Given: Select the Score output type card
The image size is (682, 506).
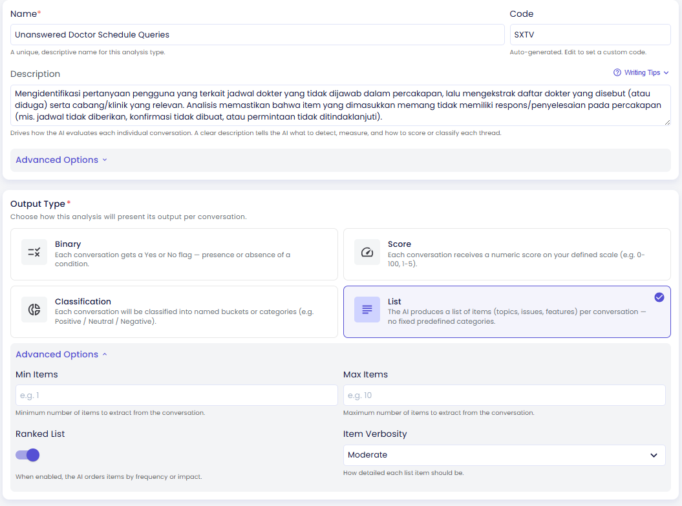Looking at the screenshot, I should pyautogui.click(x=507, y=255).
